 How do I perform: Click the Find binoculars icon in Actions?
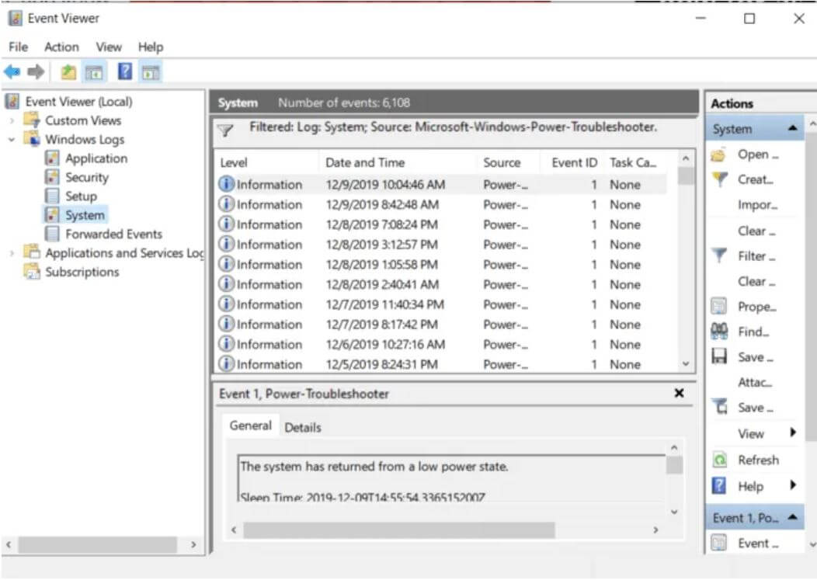pos(719,332)
